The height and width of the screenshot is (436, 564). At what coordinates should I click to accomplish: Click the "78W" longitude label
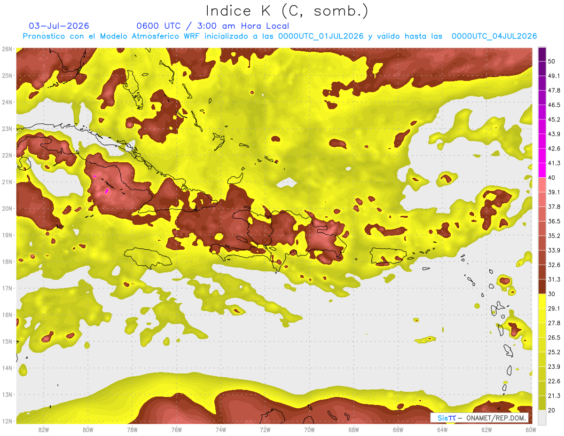tap(132, 430)
